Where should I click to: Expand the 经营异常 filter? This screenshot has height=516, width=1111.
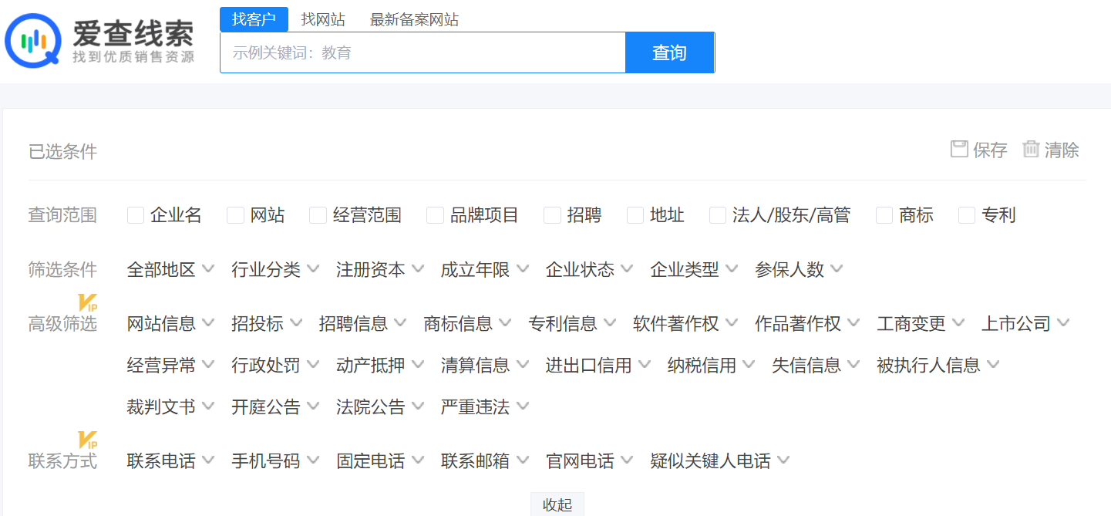(171, 365)
